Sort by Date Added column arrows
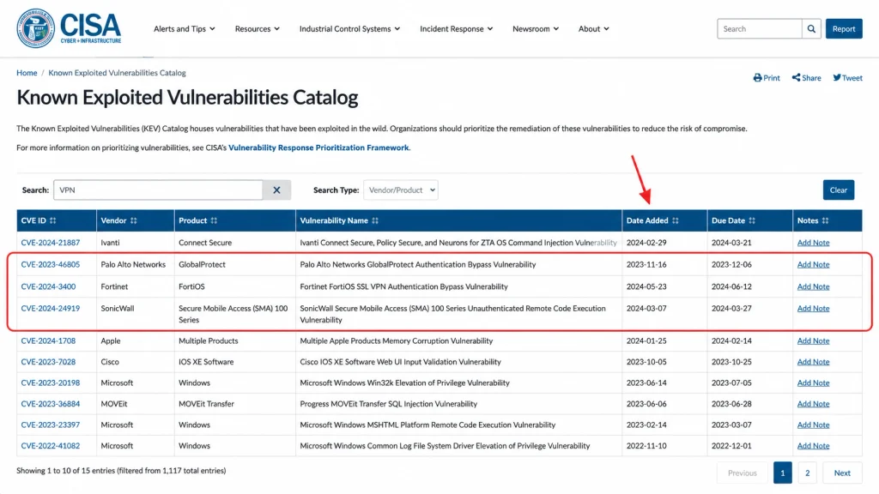Image resolution: width=879 pixels, height=494 pixels. (x=675, y=220)
